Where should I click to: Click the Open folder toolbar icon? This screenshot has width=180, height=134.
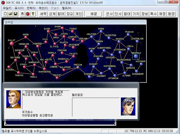point(11,14)
